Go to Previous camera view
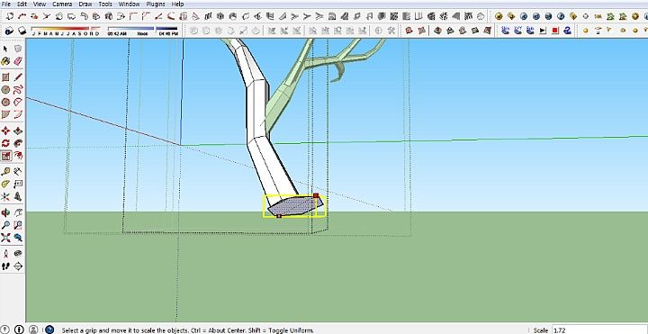This screenshot has width=648, height=334. pos(18,238)
